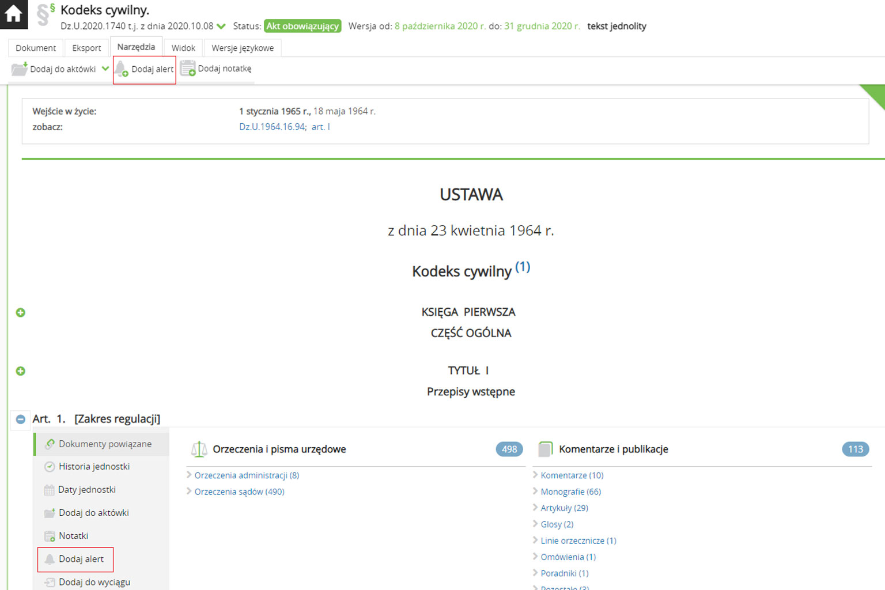Click the Dodaj do aktówki folder icon in toolbar

click(20, 69)
